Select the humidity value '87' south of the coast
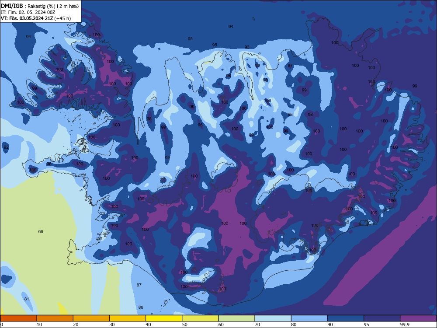The width and height of the screenshot is (437, 328). click(x=139, y=285)
